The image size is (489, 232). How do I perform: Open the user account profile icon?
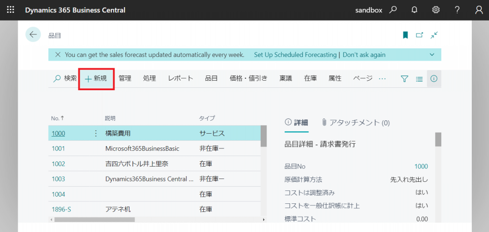[x=478, y=10]
